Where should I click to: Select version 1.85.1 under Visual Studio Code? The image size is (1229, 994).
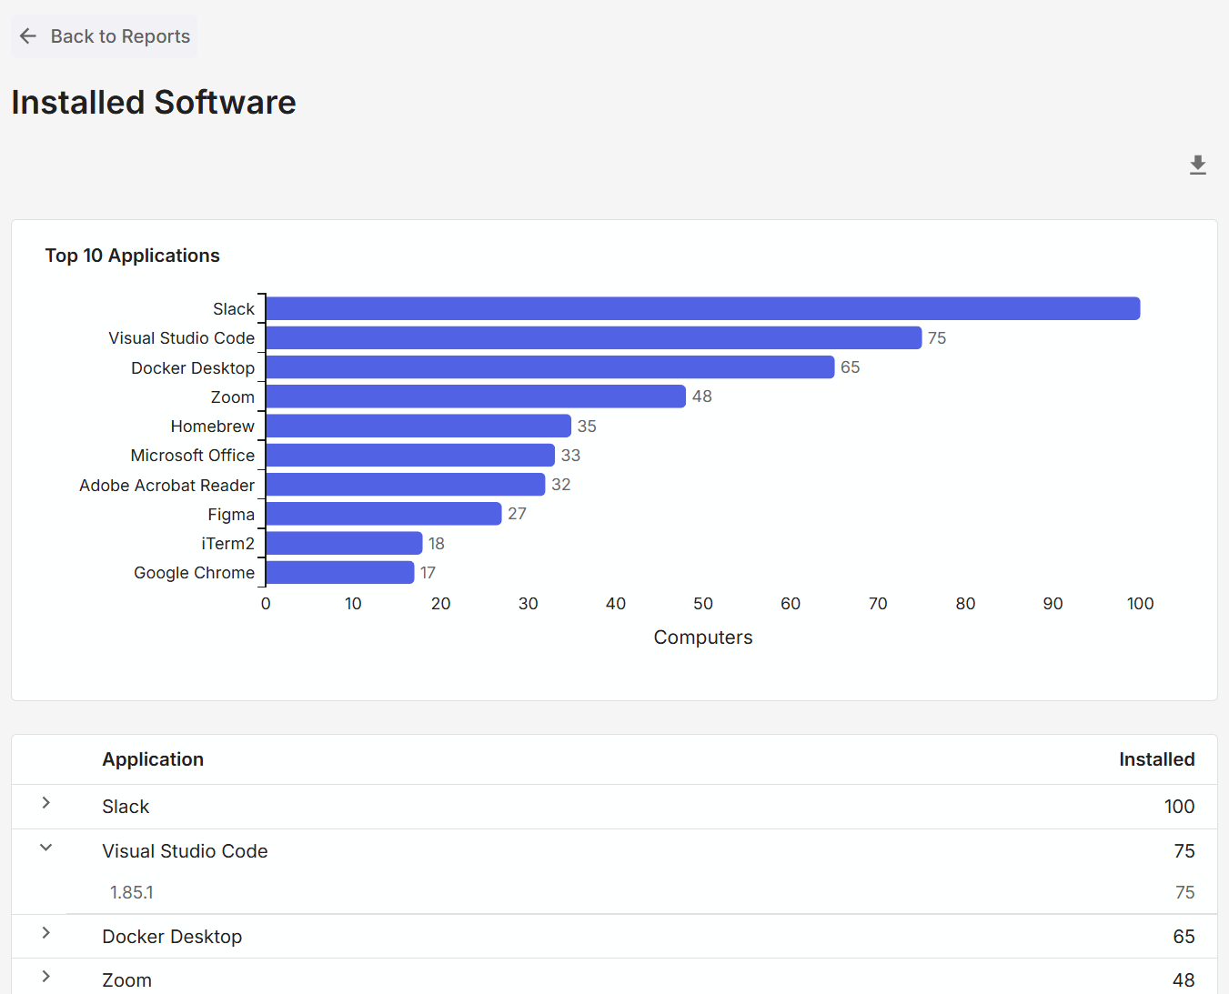coord(132,892)
